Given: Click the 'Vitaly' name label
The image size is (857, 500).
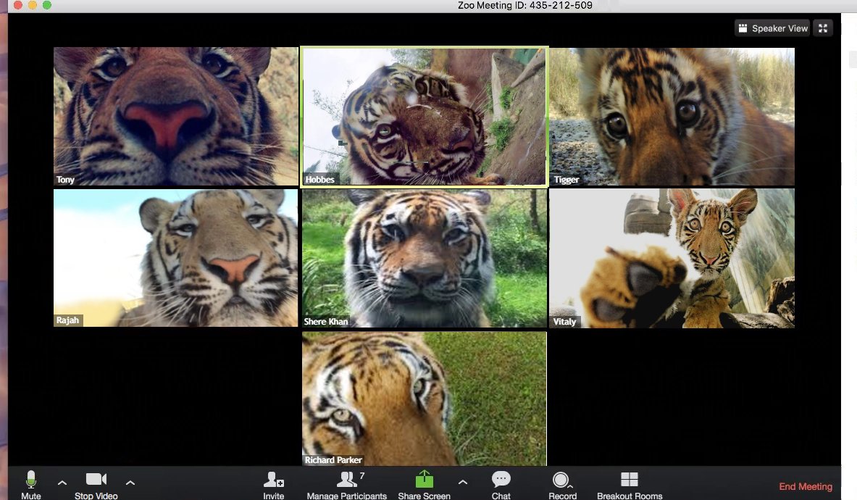Looking at the screenshot, I should pos(564,321).
